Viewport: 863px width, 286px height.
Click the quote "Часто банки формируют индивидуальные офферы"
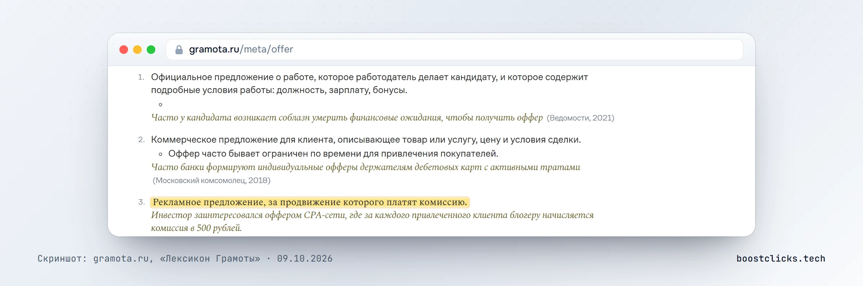[366, 167]
